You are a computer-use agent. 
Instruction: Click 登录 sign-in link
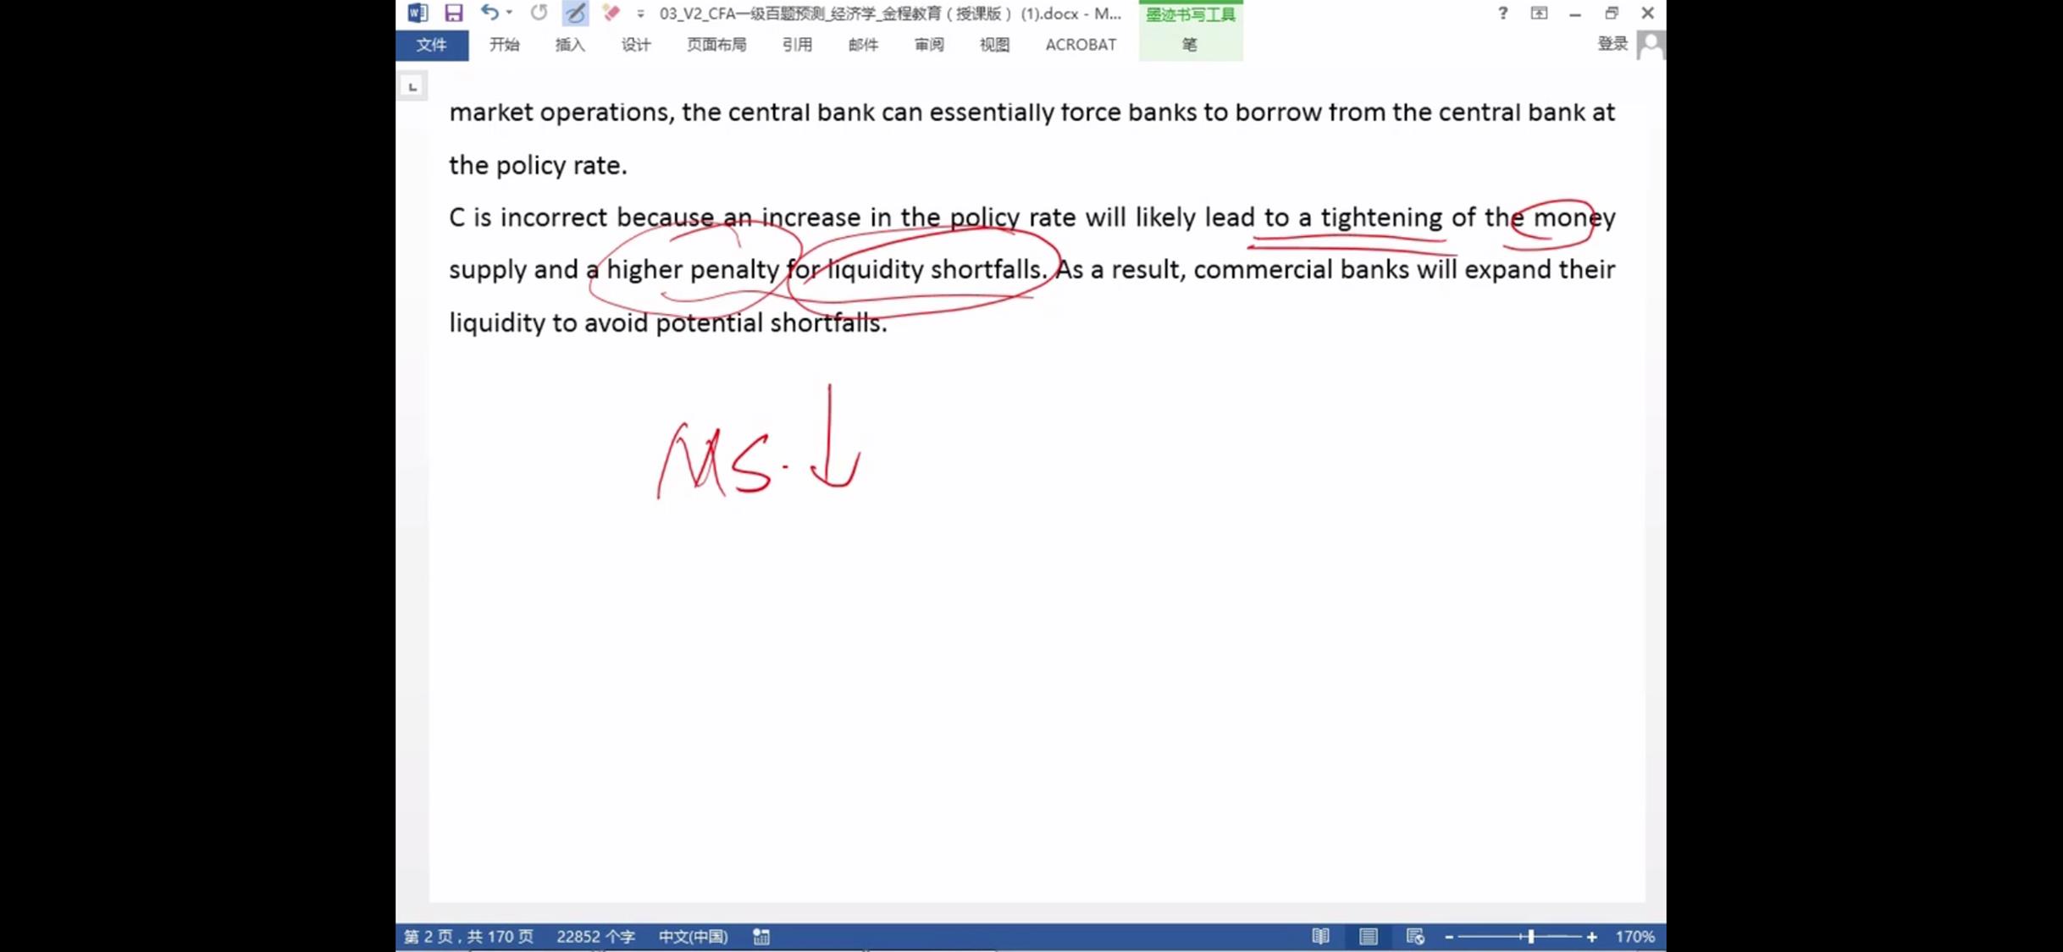1612,44
